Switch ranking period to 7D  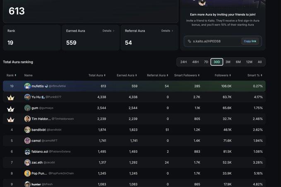point(206,62)
